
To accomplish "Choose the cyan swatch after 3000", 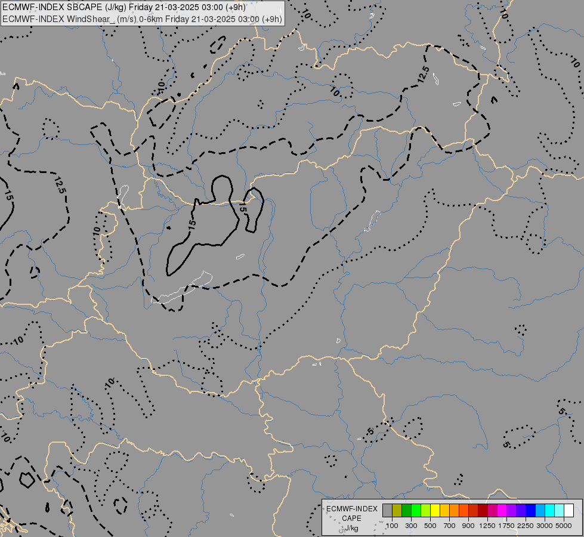I will (549, 511).
